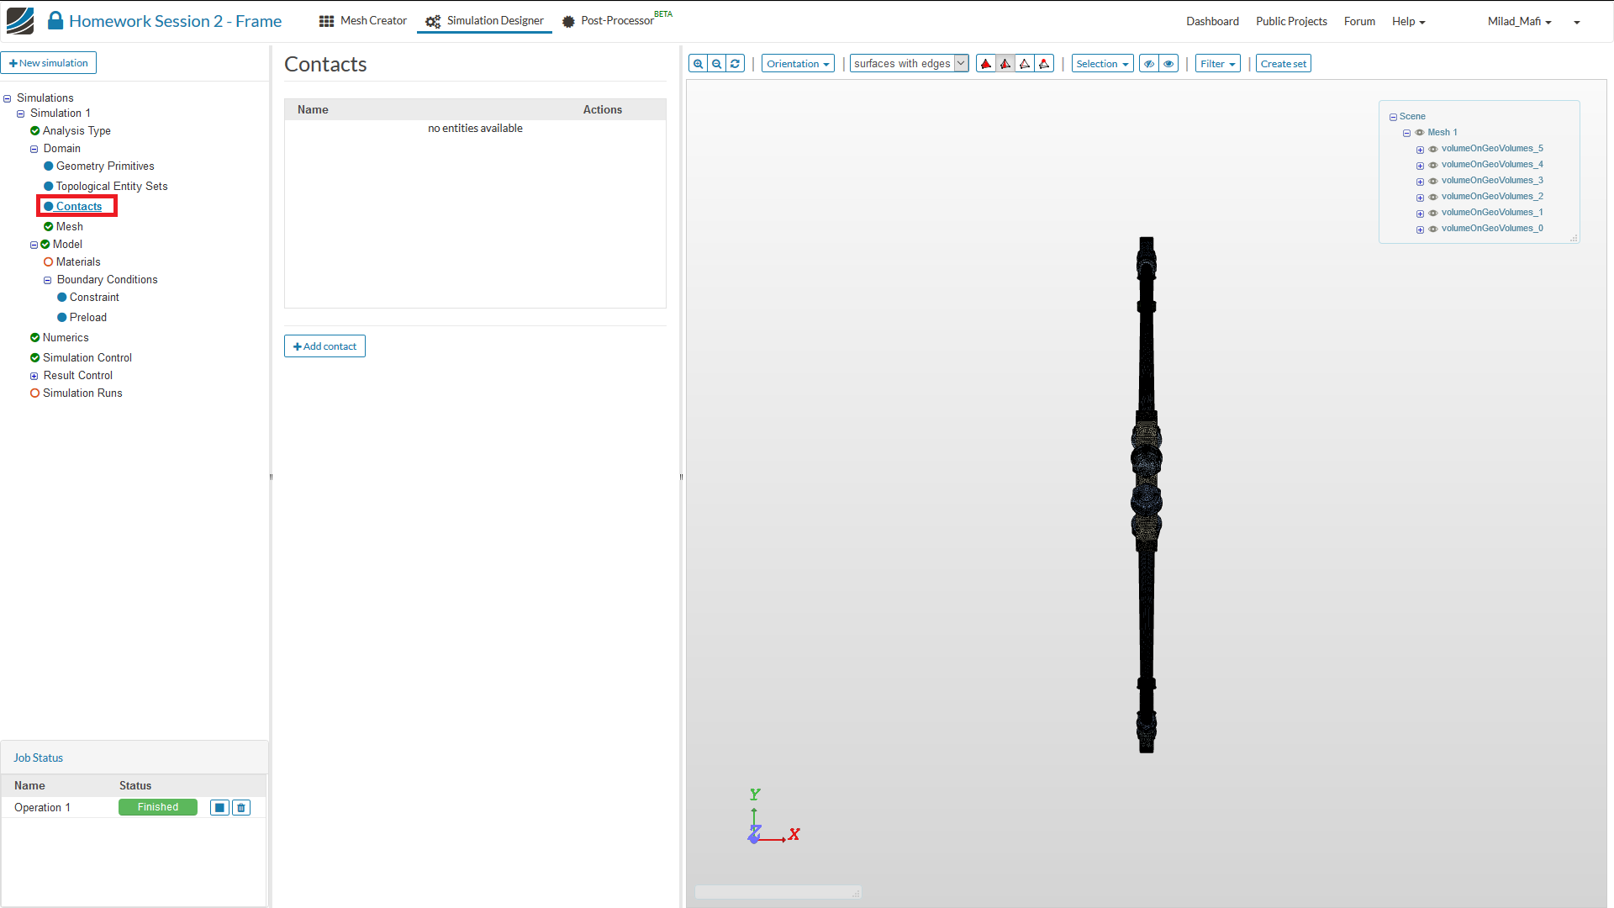This screenshot has width=1614, height=908.
Task: Open the Materials tree item
Action: pos(78,262)
